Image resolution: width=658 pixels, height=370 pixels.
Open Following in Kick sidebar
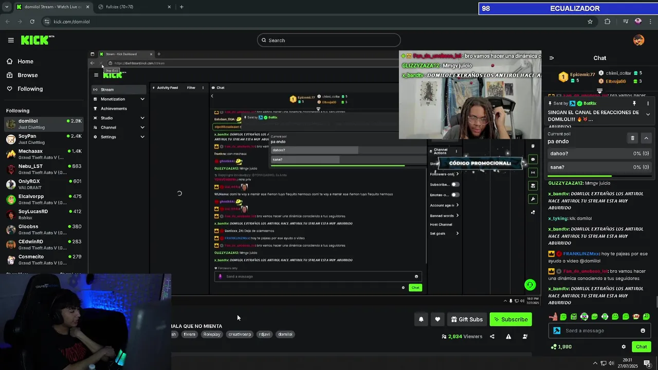25,89
